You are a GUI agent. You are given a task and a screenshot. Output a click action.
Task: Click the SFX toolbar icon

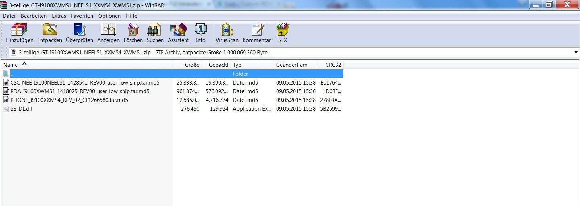[x=282, y=30]
